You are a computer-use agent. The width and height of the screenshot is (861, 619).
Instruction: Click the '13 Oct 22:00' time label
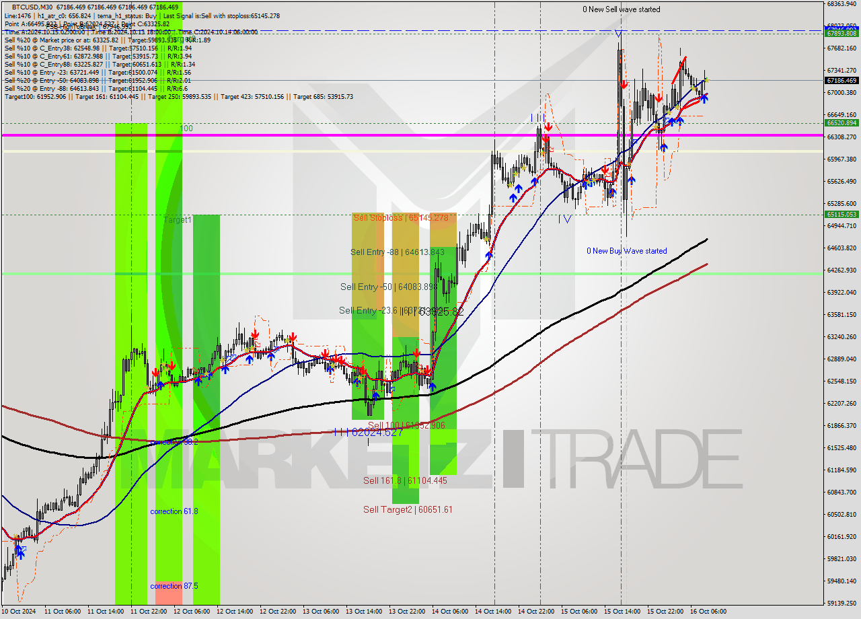(x=406, y=612)
